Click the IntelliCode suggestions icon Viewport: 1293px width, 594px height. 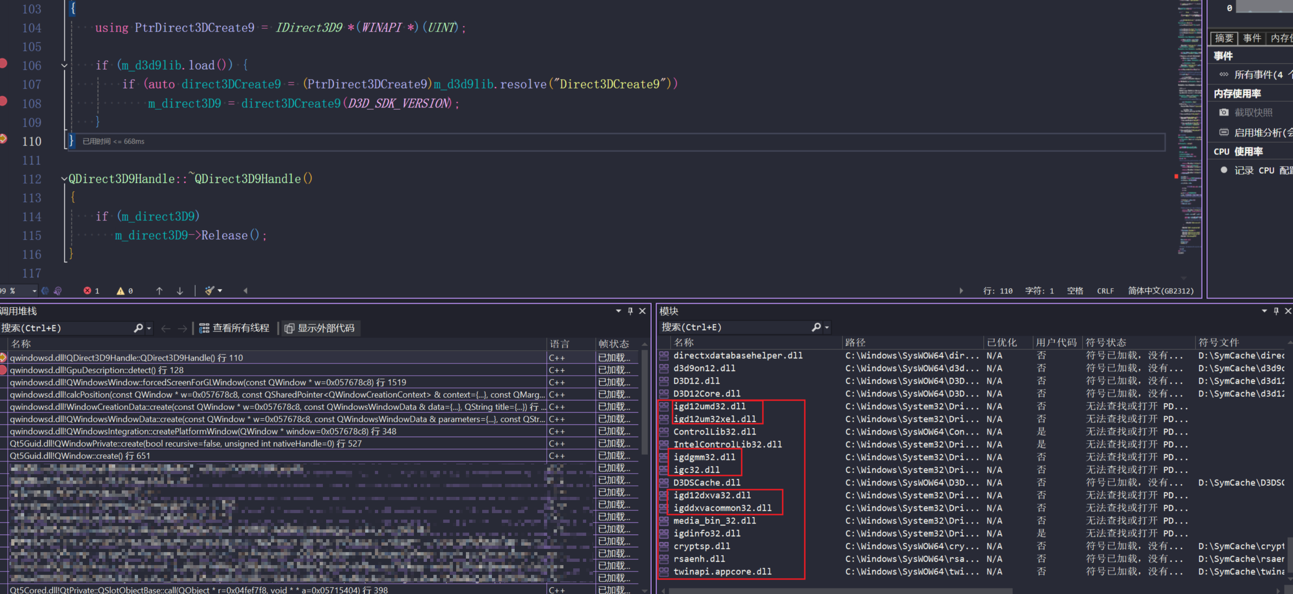coord(58,290)
